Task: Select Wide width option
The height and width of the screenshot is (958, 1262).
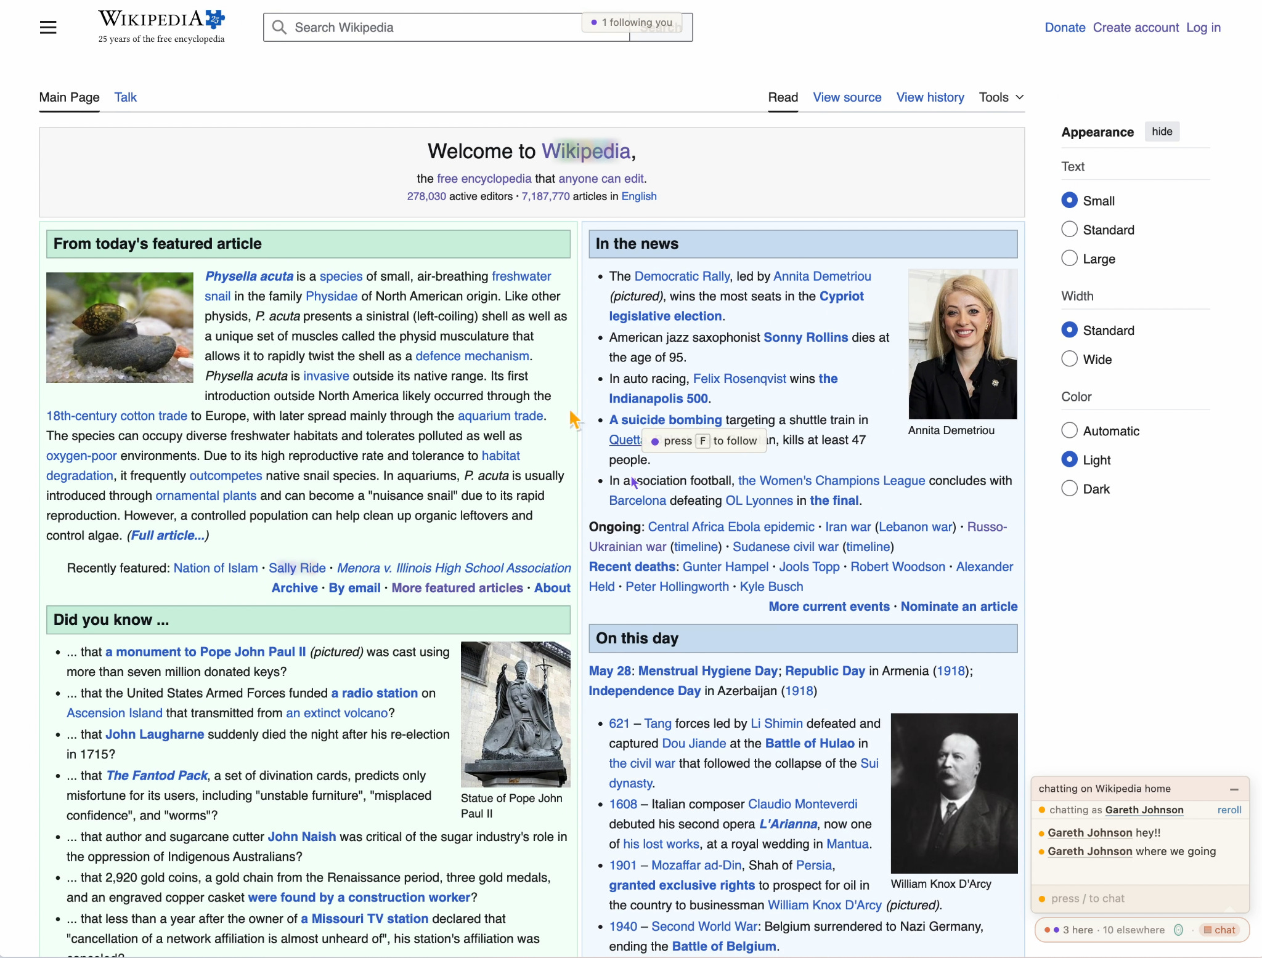Action: point(1069,358)
